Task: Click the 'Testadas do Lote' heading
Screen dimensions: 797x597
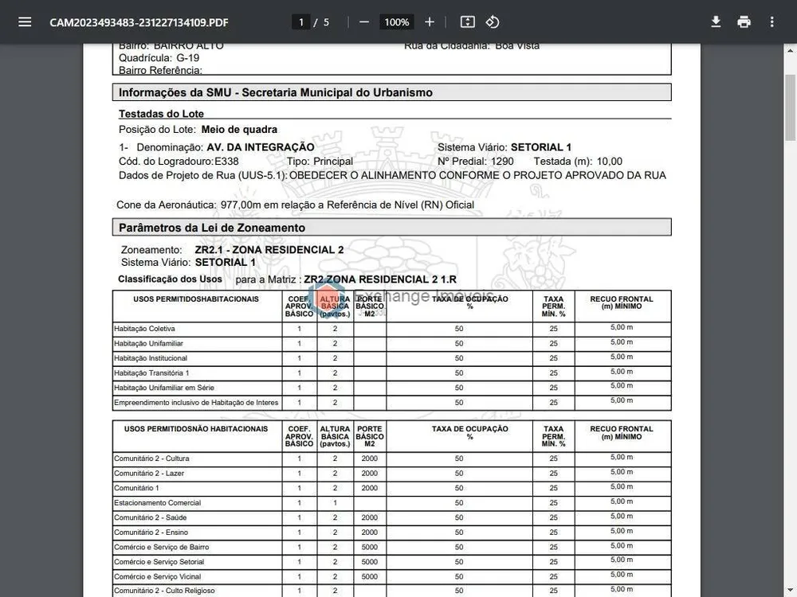Action: pos(161,114)
